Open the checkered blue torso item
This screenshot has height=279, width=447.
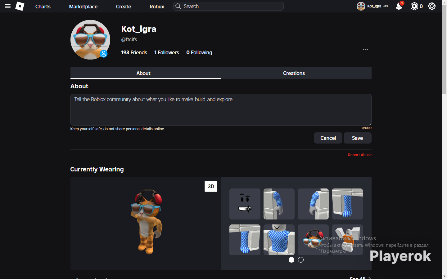point(279,240)
